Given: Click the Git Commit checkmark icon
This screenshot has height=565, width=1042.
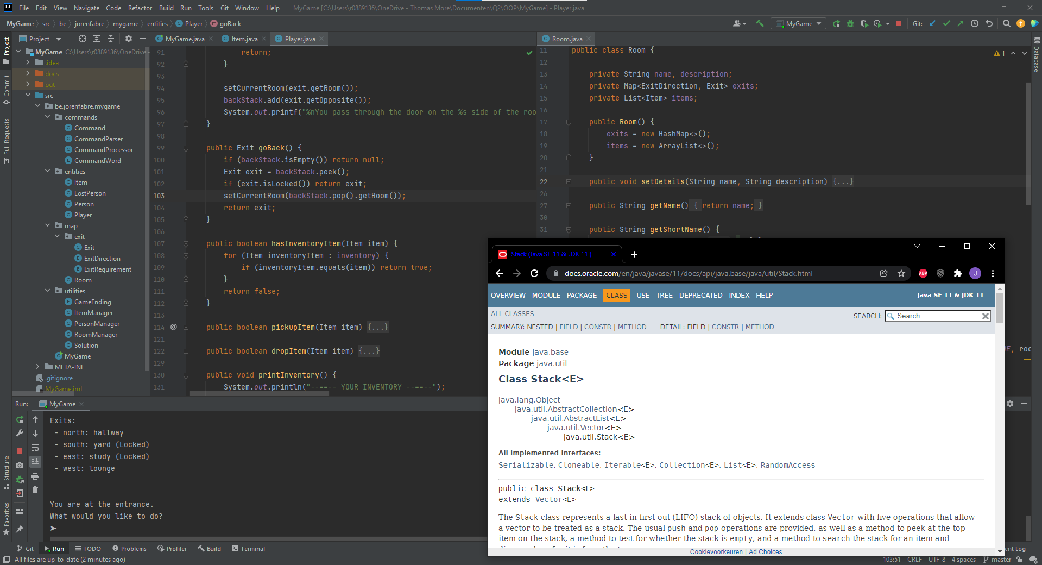Looking at the screenshot, I should coord(946,23).
